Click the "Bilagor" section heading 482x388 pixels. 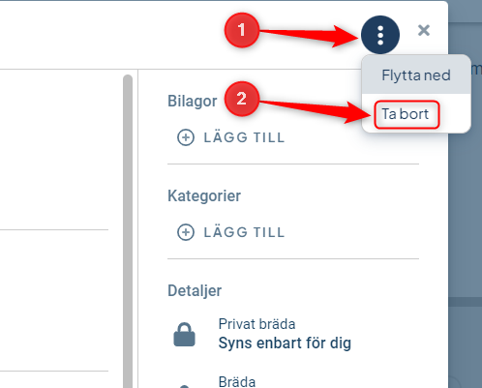(193, 102)
